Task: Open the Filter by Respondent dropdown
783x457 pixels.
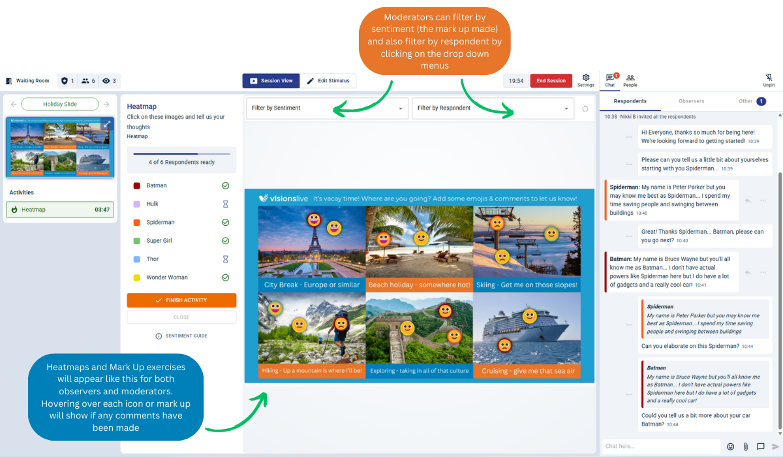Action: 493,108
